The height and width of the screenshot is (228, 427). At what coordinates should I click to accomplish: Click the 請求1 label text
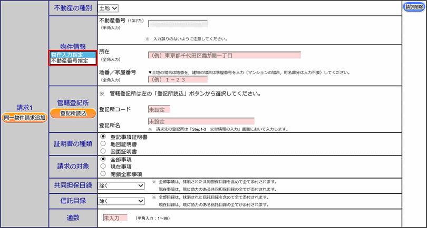pyautogui.click(x=24, y=108)
